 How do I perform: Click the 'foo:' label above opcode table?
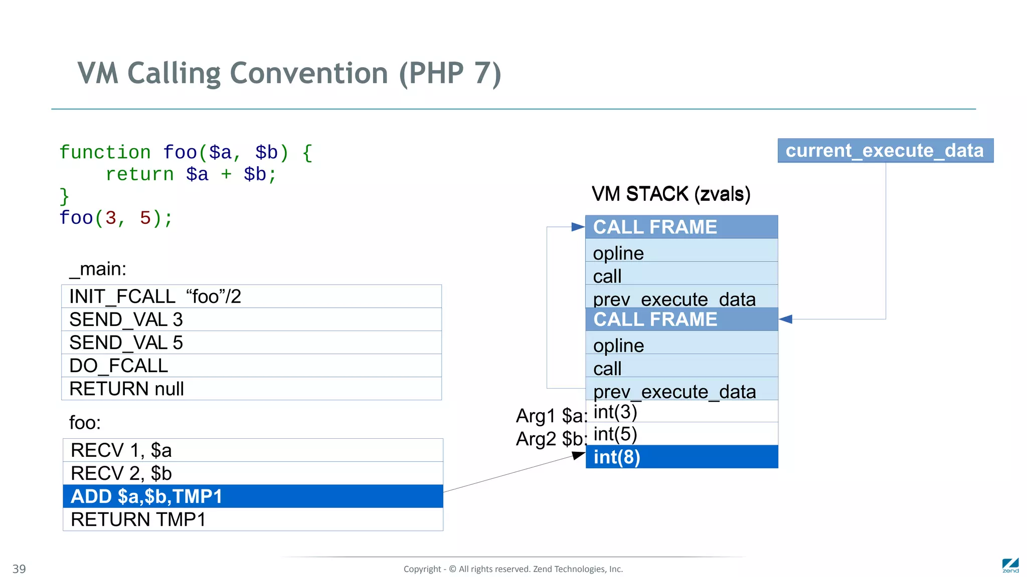pyautogui.click(x=85, y=423)
